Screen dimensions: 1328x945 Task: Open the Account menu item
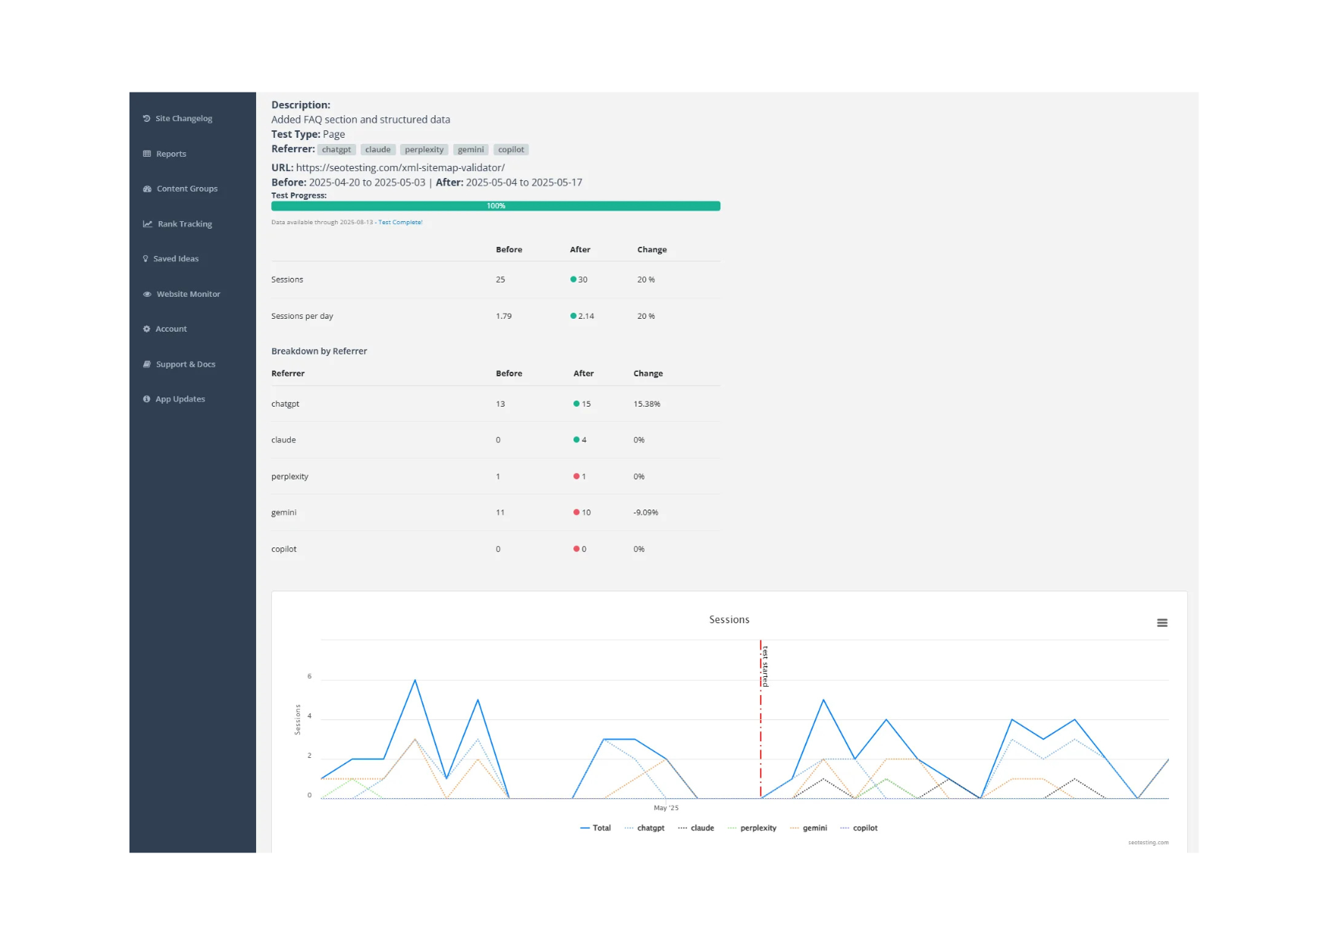pos(171,329)
